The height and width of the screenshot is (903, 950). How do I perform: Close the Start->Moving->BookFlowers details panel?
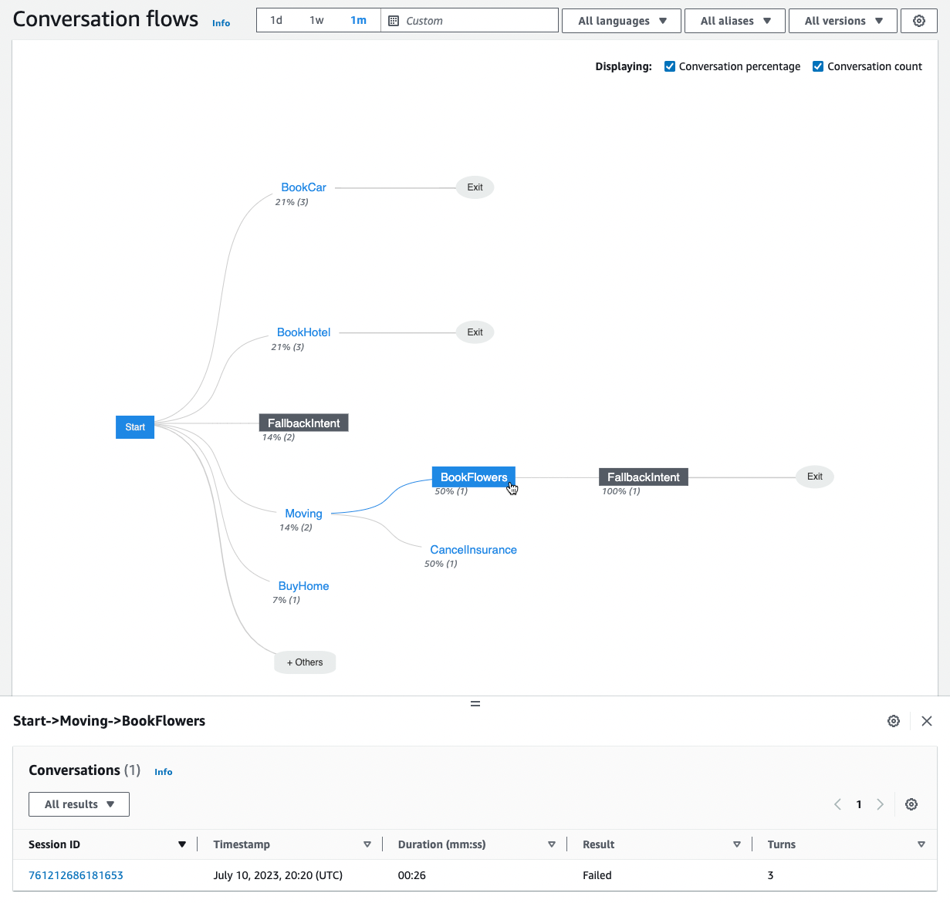point(927,721)
